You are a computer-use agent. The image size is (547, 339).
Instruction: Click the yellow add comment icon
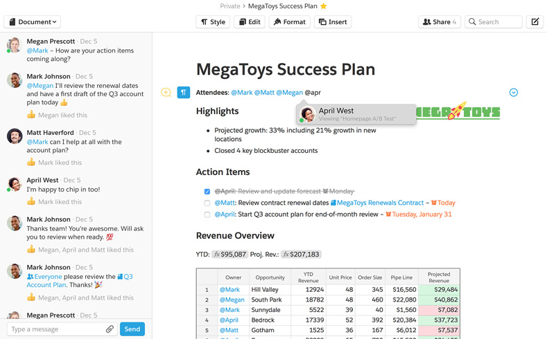[166, 92]
